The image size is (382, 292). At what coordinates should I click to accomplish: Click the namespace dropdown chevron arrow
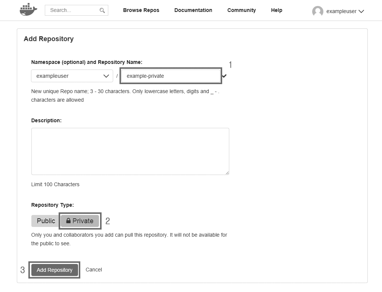point(106,76)
